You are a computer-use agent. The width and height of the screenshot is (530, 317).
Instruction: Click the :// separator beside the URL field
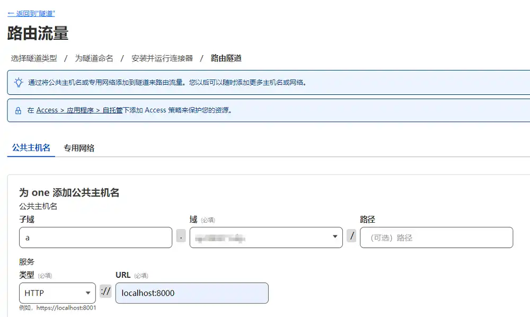click(x=105, y=292)
